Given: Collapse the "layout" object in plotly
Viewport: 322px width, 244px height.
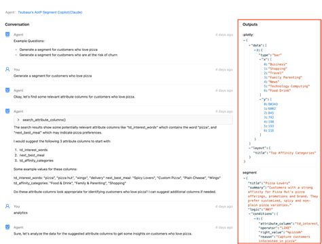Looking at the screenshot, I should [x=250, y=148].
